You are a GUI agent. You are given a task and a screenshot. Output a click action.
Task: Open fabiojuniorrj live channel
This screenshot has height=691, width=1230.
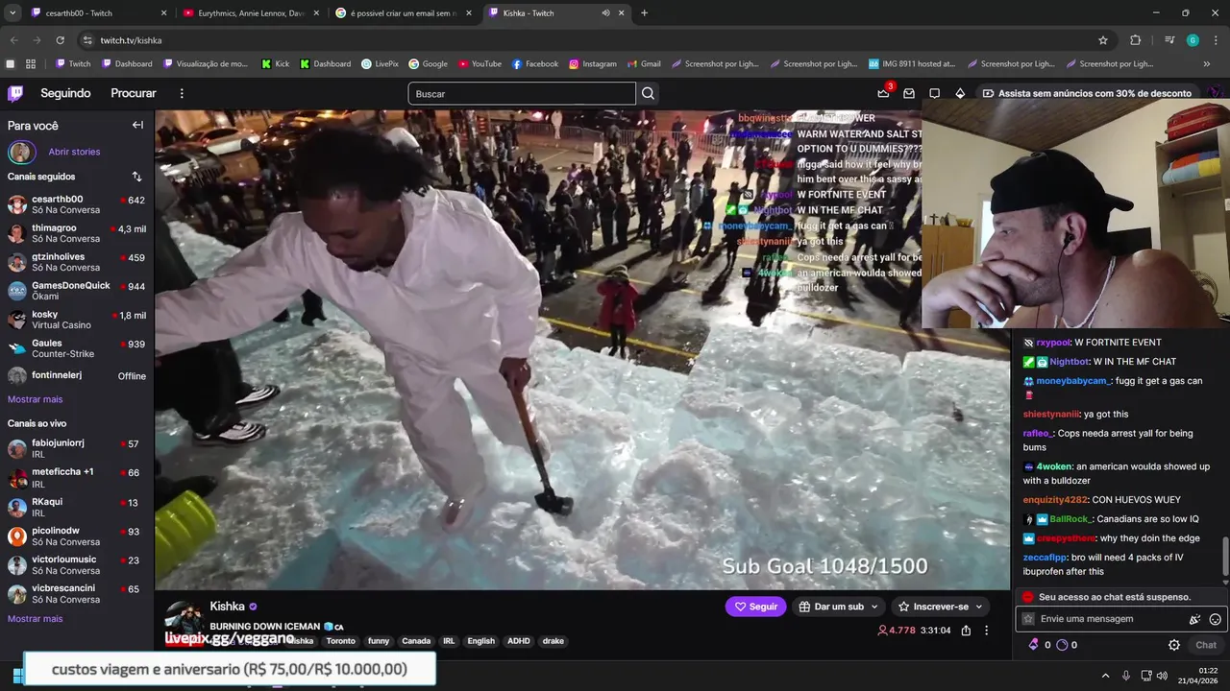point(77,449)
